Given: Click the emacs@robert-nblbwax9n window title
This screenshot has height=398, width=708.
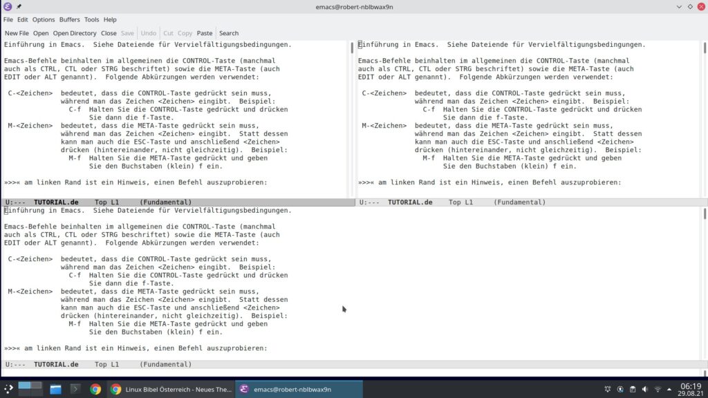Looking at the screenshot, I should click(354, 7).
